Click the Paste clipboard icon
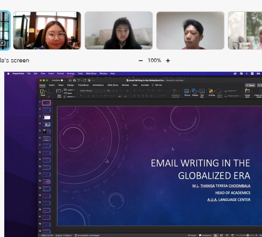Image resolution: width=262 pixels, height=237 pixels. [x=43, y=92]
